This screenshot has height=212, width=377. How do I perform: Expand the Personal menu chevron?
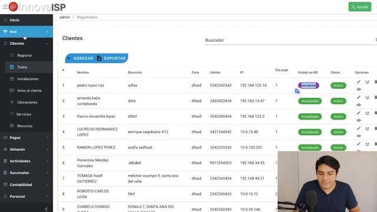(48, 196)
